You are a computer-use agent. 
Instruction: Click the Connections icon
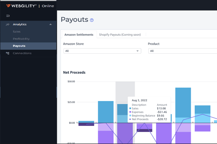coord(8,53)
